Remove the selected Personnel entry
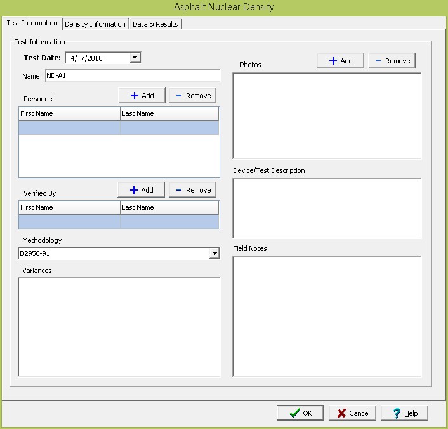Viewport: 448px width, 429px height. pyautogui.click(x=192, y=96)
